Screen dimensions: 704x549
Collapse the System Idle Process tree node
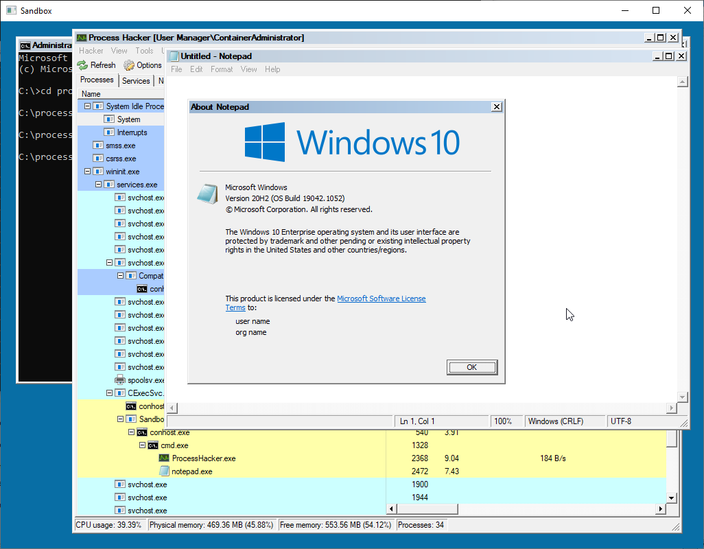tap(88, 106)
